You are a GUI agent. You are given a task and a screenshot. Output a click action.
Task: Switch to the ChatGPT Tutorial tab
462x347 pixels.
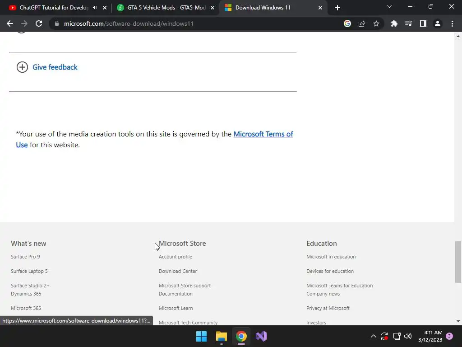click(x=54, y=8)
